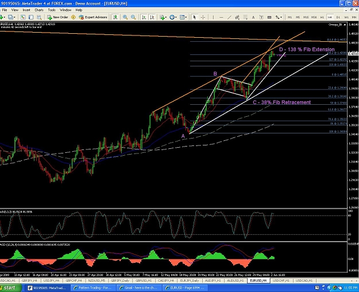Expand the Periods dropdown arrow
Viewport: 359px width, 292px height.
point(176,17)
